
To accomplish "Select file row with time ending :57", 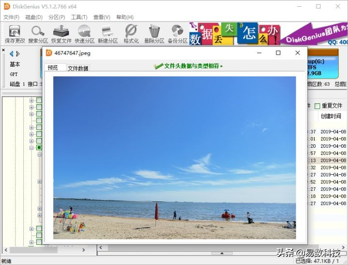I will pos(328,153).
